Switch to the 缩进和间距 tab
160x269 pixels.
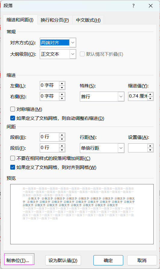(20, 20)
